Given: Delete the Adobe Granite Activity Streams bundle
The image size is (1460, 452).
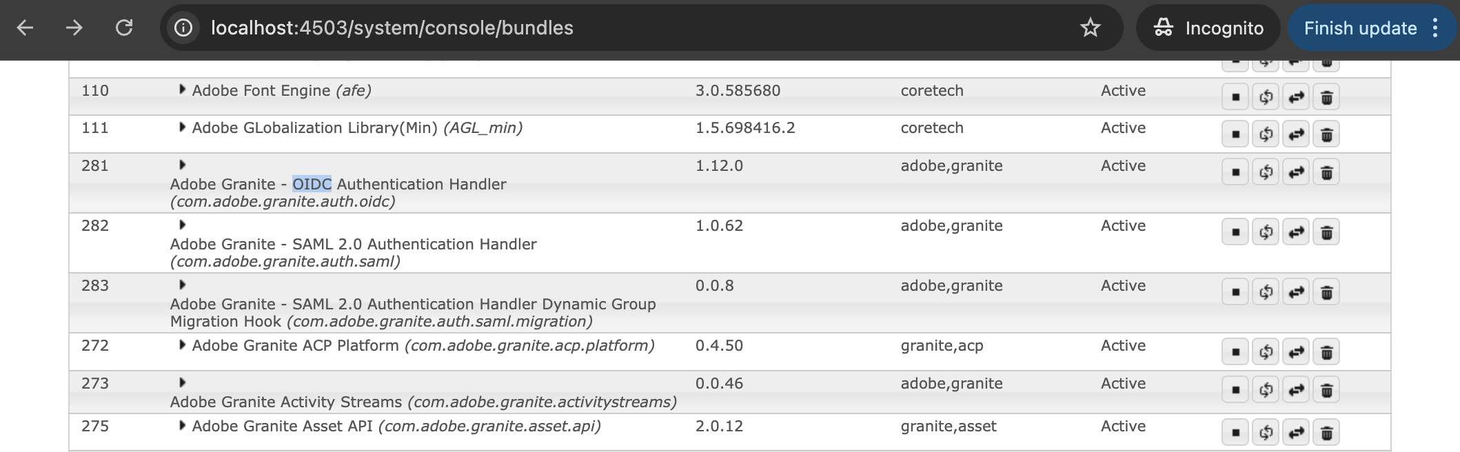Looking at the screenshot, I should coord(1326,390).
